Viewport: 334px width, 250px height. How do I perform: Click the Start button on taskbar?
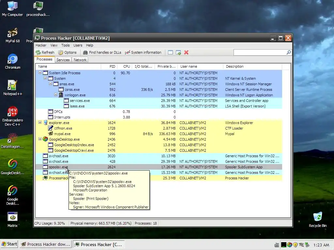(x=9, y=244)
